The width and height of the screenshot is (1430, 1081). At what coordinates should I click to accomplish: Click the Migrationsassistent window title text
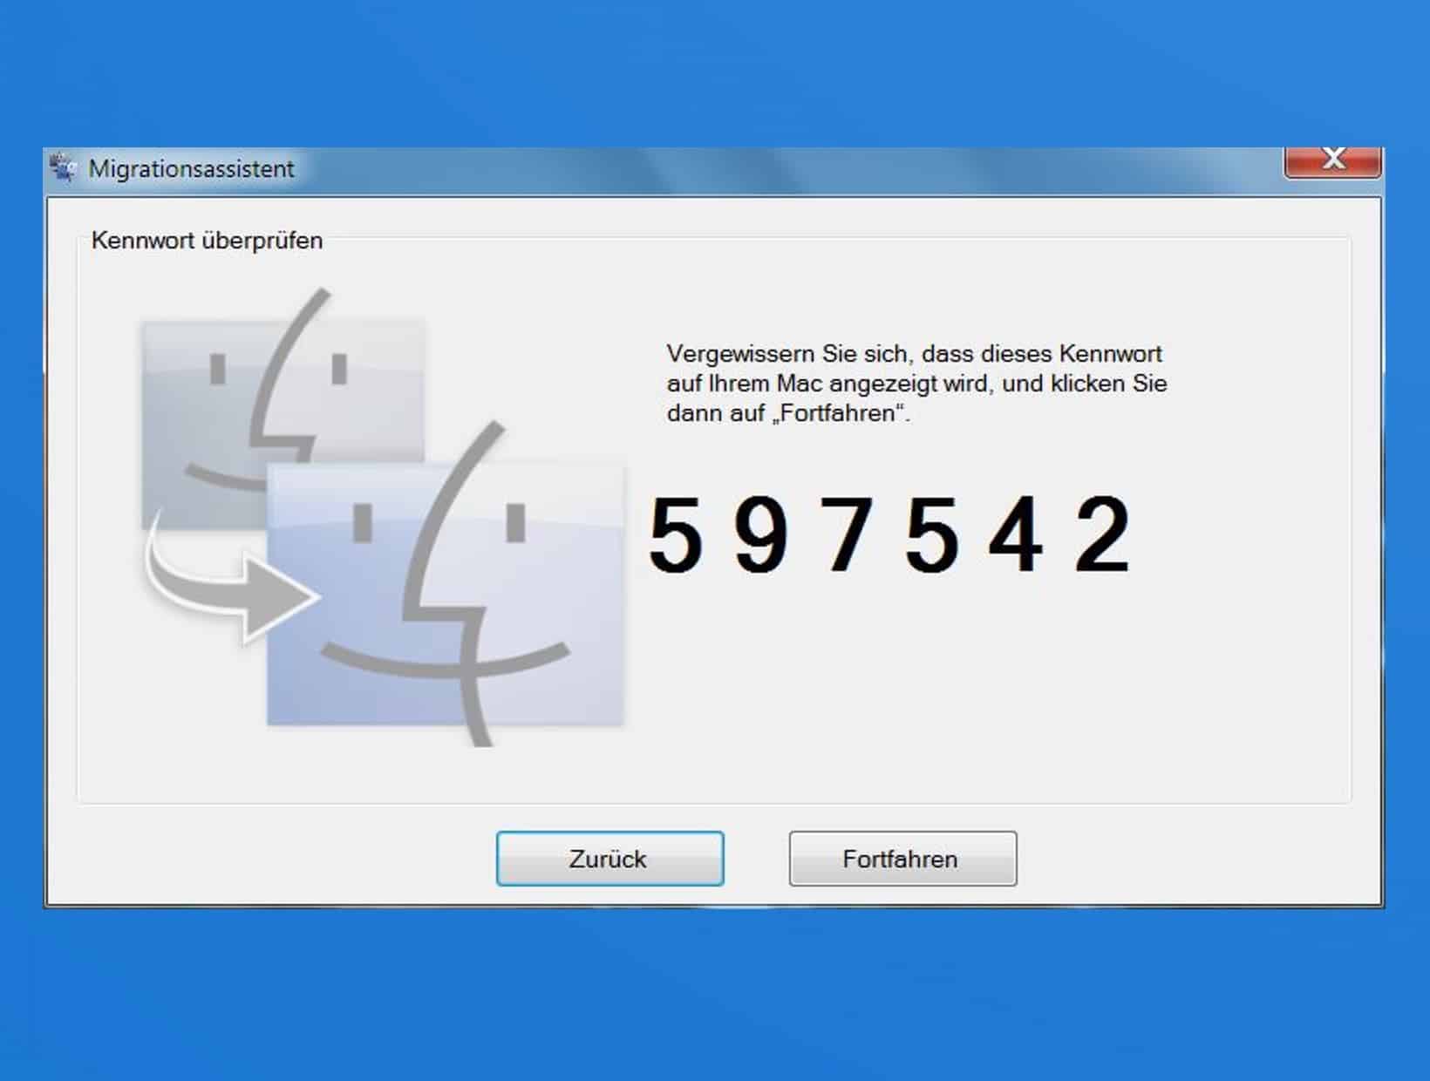(x=191, y=168)
